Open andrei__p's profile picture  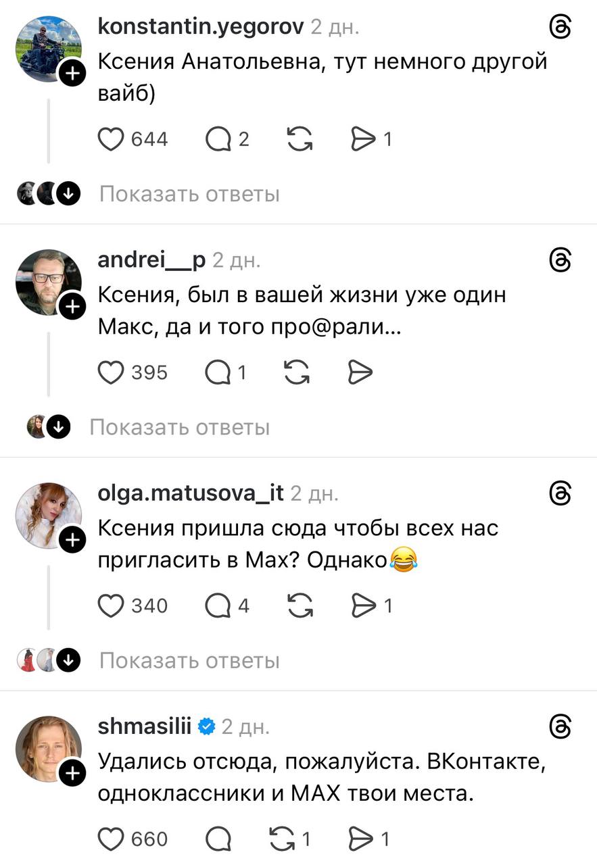(x=47, y=280)
